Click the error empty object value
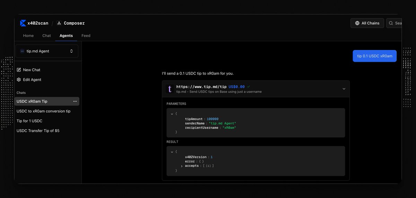 201,161
